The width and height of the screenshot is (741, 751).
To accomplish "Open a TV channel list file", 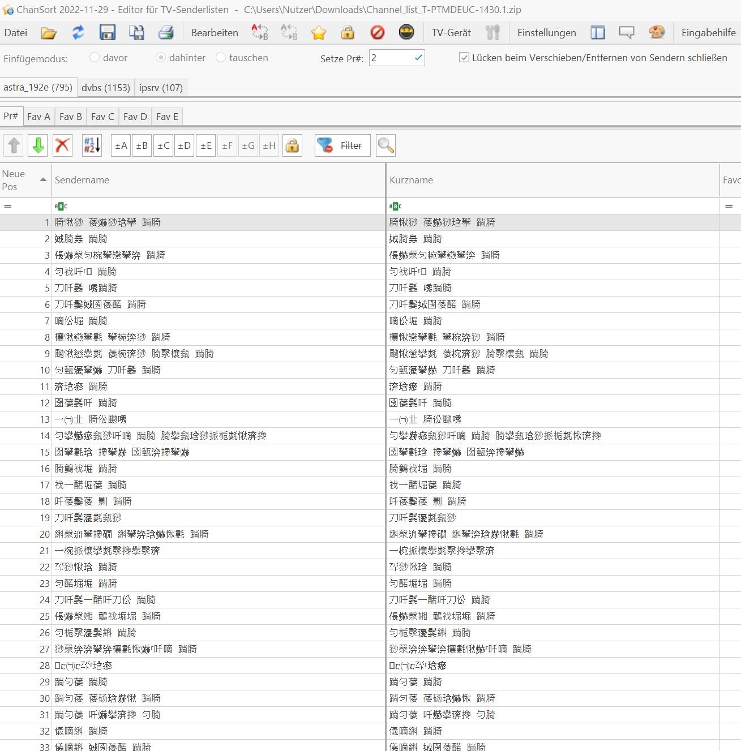I will [49, 33].
